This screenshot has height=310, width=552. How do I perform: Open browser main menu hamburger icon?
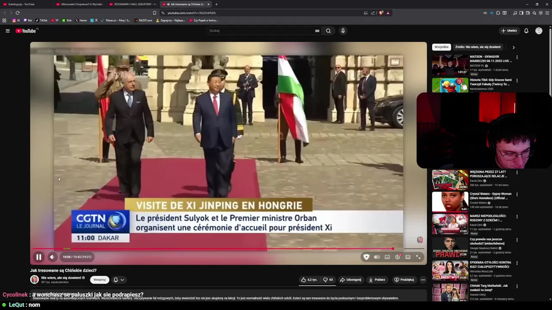[548, 13]
